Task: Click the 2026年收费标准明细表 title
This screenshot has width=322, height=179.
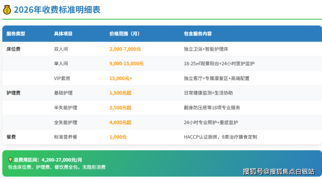Action: tap(57, 10)
